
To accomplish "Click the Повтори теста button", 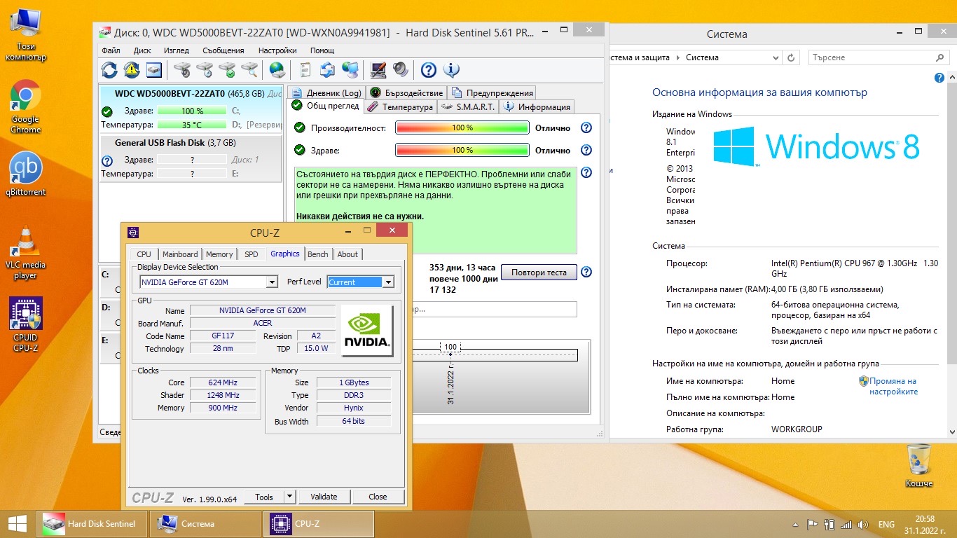I will click(539, 272).
